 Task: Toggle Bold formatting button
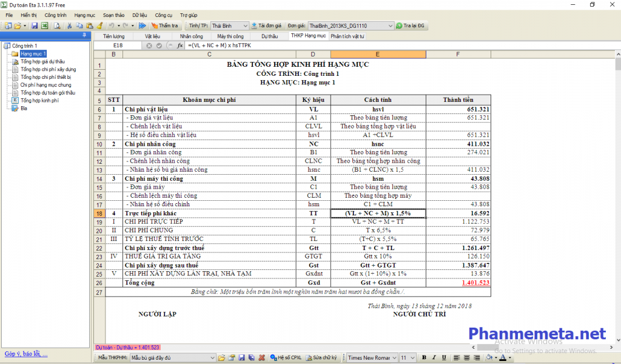coord(425,358)
